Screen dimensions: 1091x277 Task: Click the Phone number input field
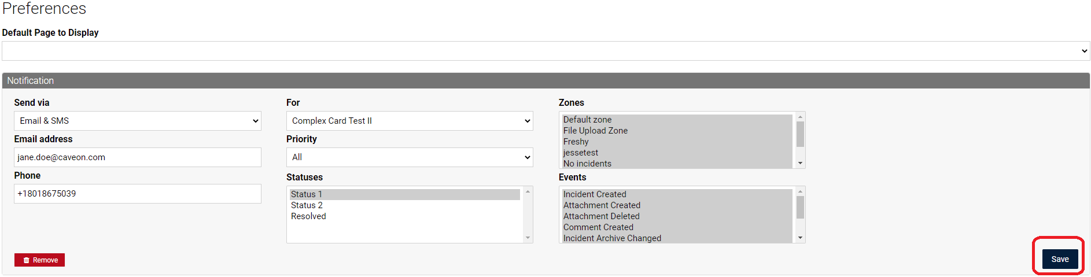click(x=138, y=194)
